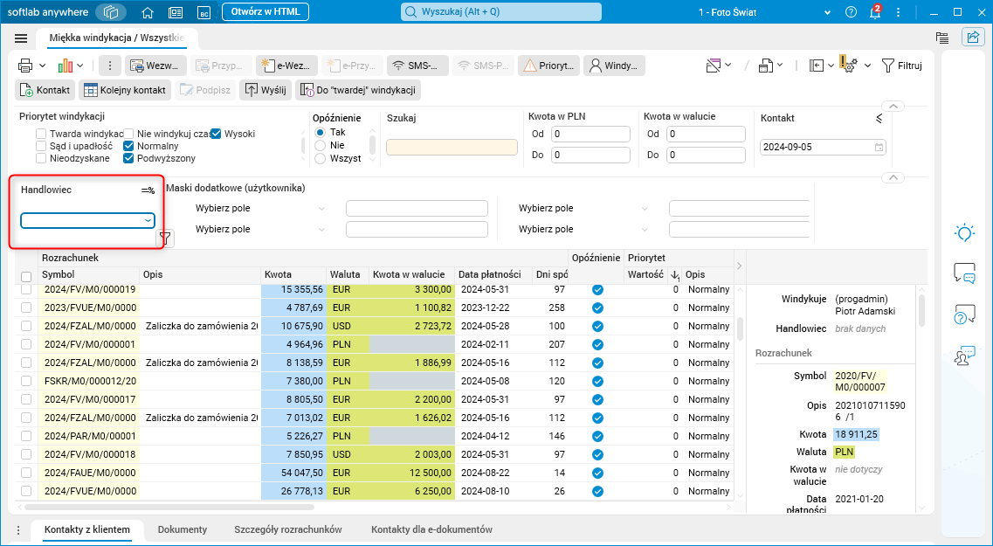Click the Kolejny kontakt button
The image size is (993, 546).
click(125, 90)
